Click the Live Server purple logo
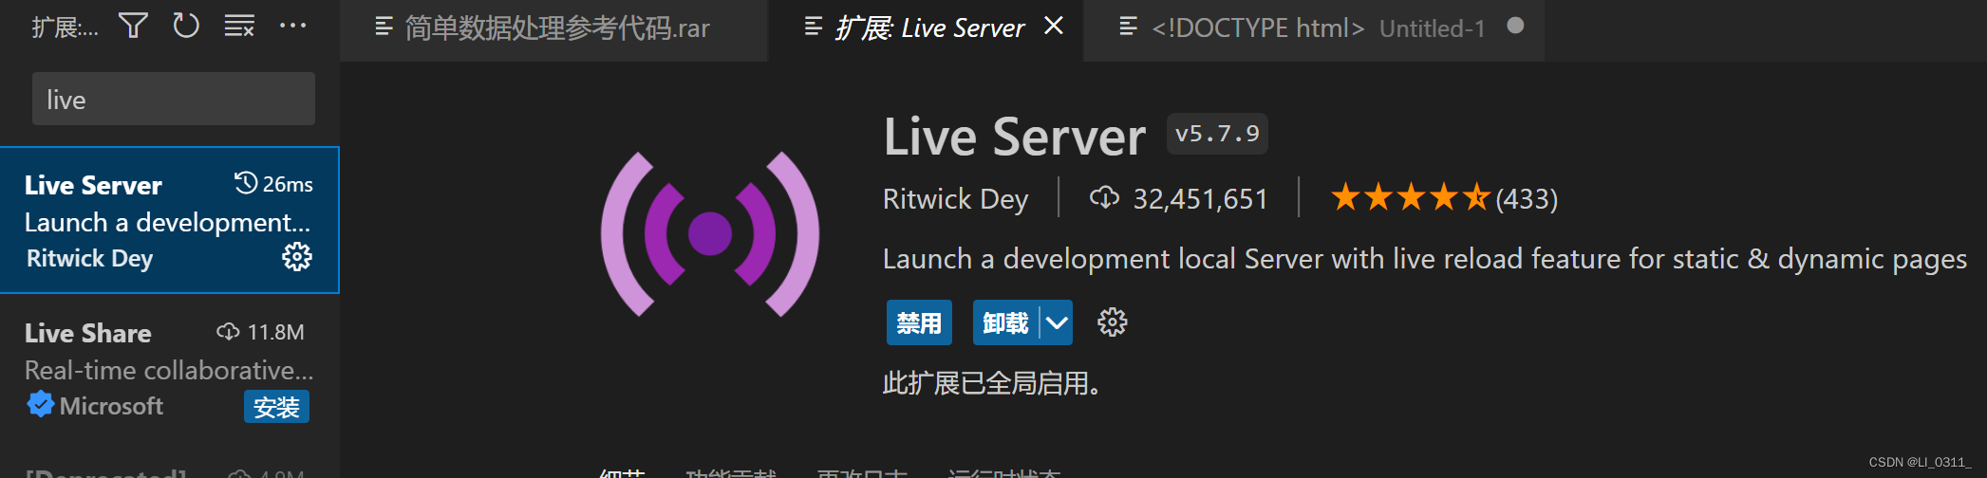 710,233
